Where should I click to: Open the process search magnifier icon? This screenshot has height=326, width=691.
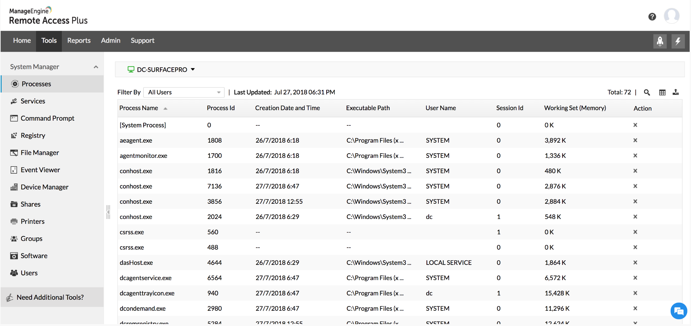click(647, 92)
